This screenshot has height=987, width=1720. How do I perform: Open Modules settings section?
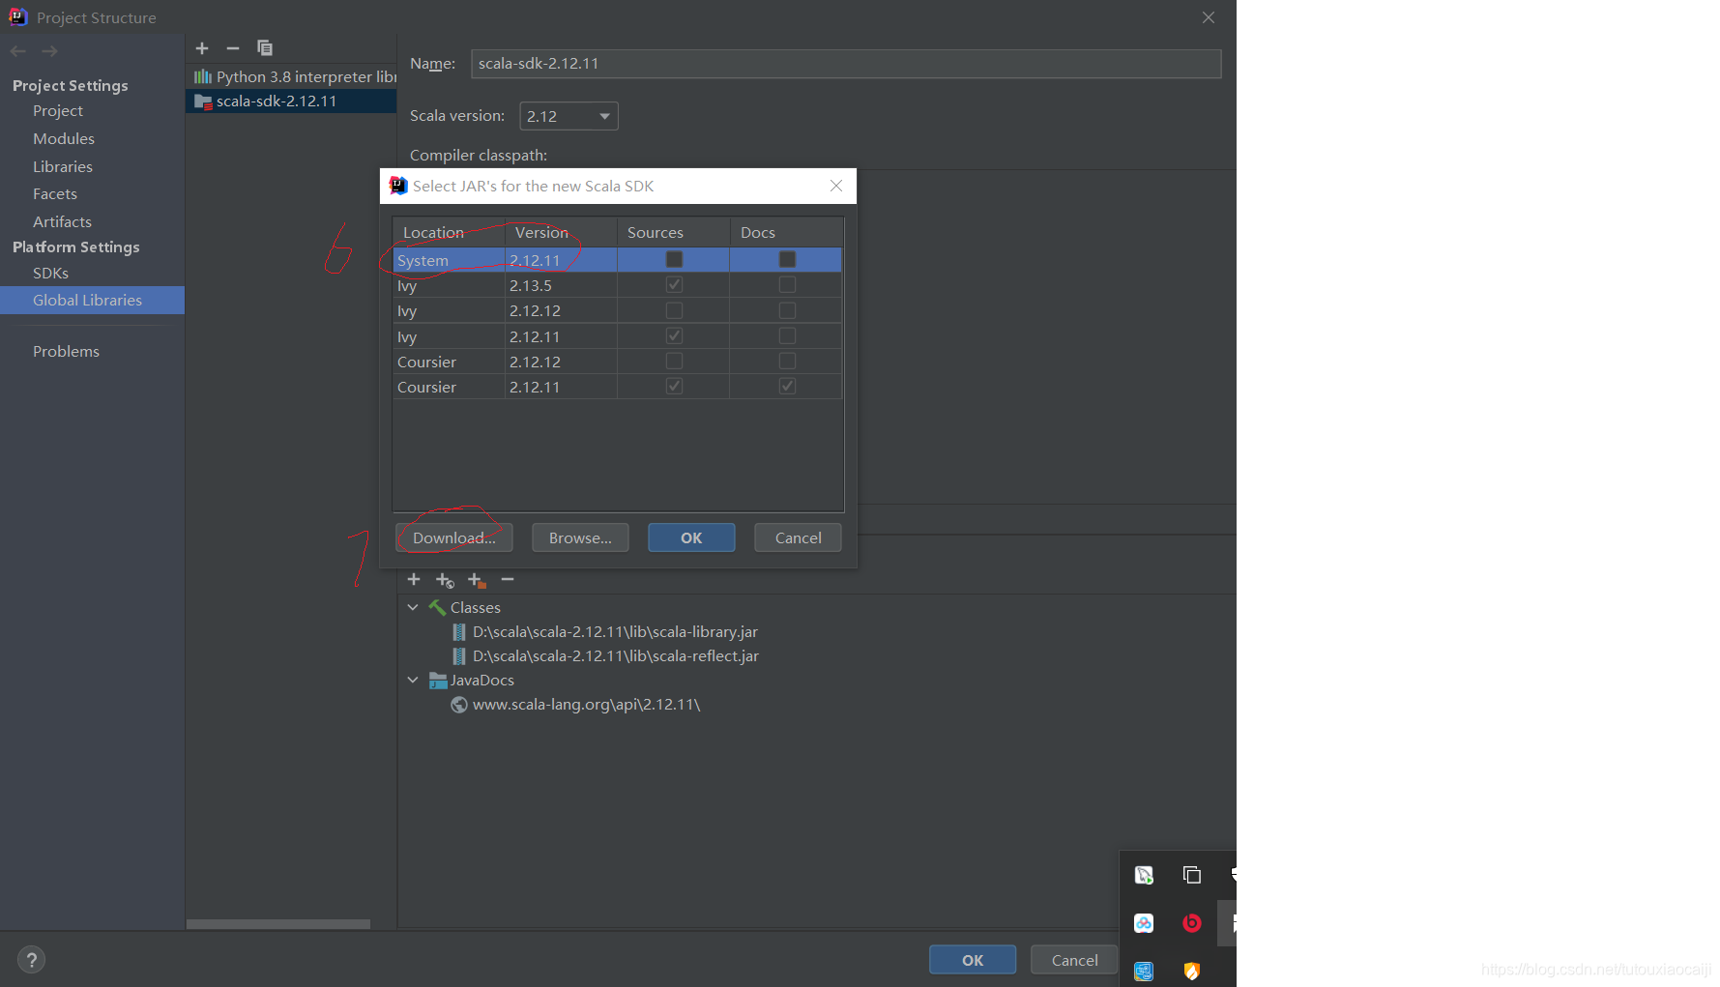64,139
